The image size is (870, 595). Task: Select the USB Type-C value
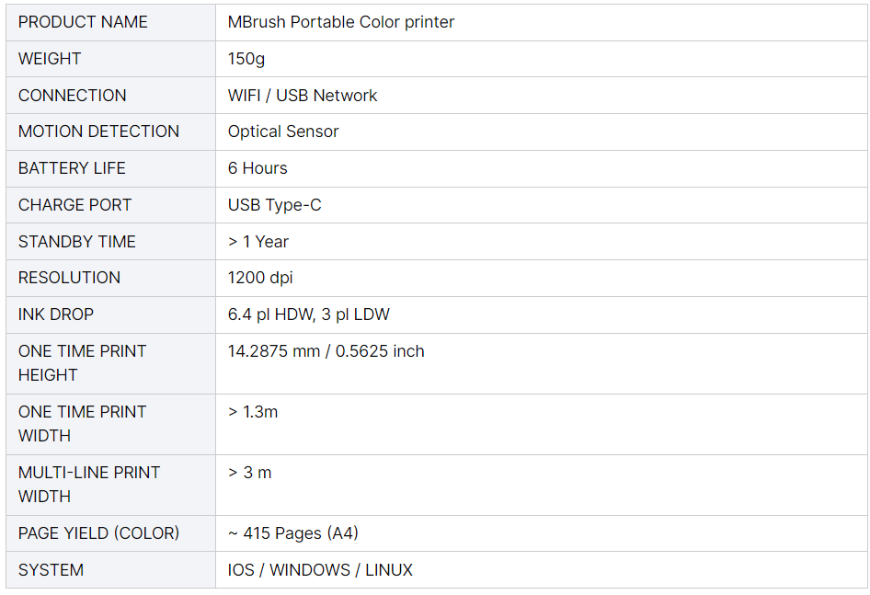tap(274, 205)
